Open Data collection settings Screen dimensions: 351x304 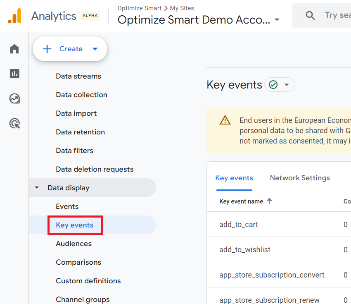(81, 95)
